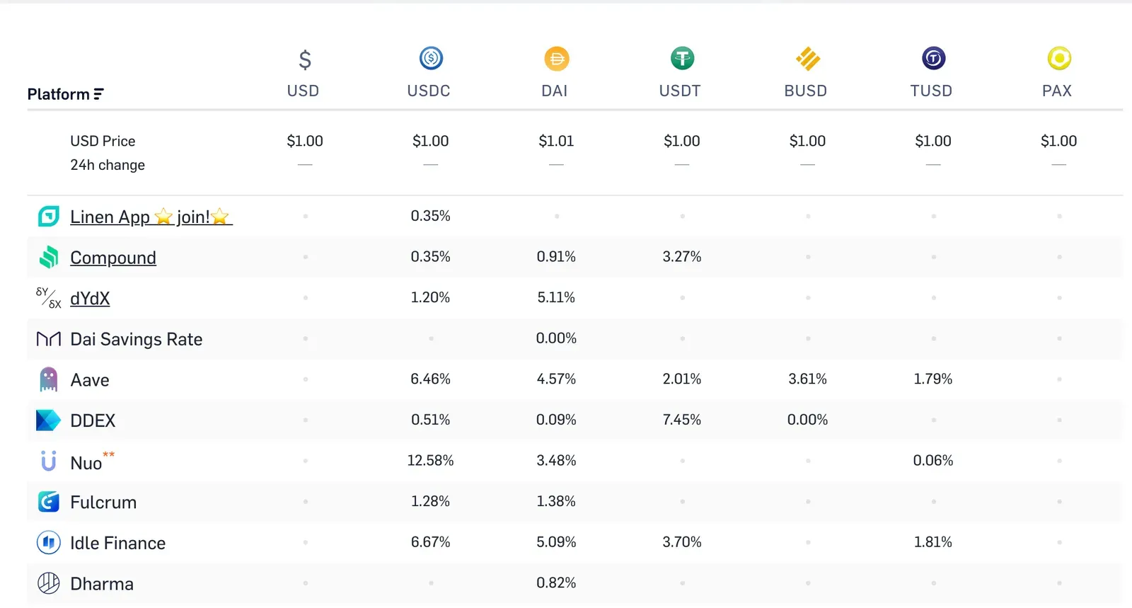Click Dharma DAI rate 0.82%
The width and height of the screenshot is (1132, 608).
tap(557, 583)
